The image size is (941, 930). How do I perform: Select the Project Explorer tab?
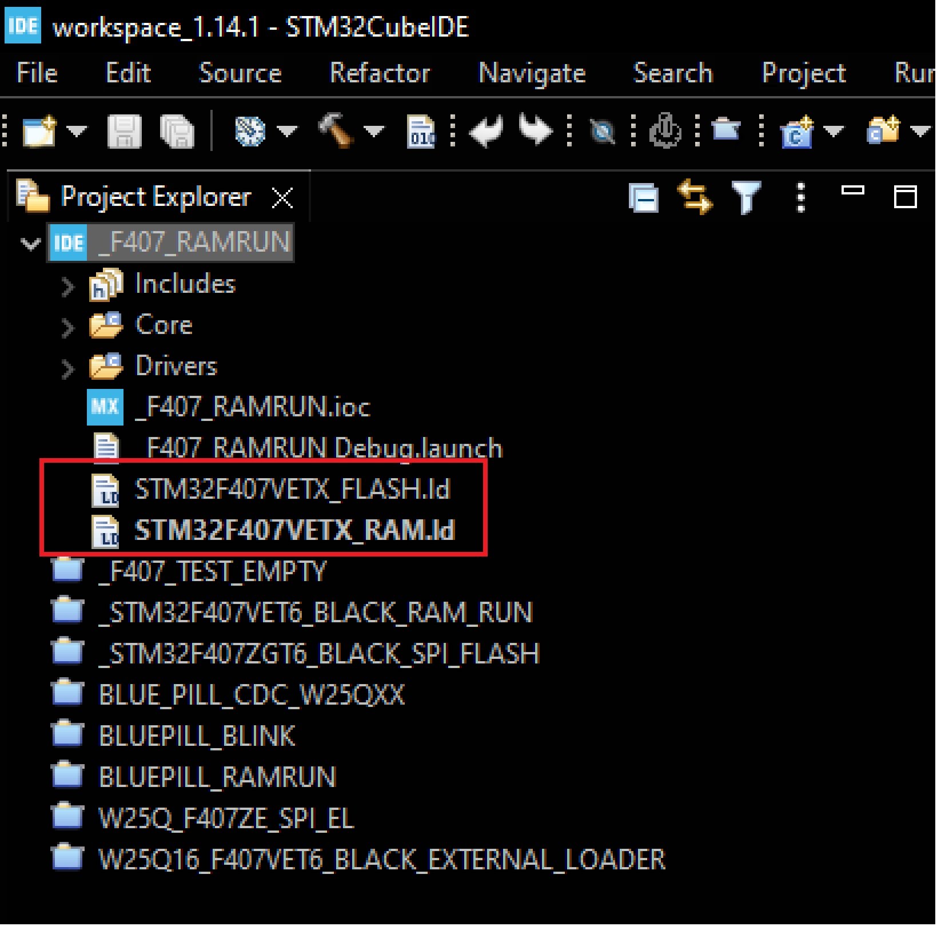coord(155,197)
